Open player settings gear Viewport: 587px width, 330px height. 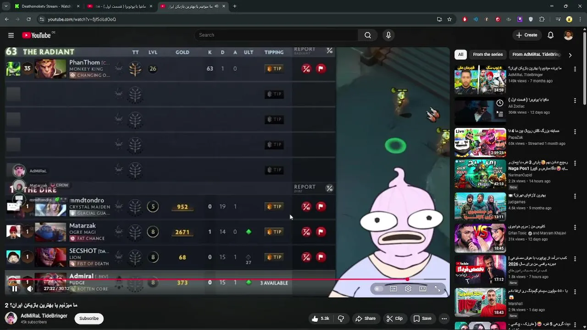pos(408,289)
